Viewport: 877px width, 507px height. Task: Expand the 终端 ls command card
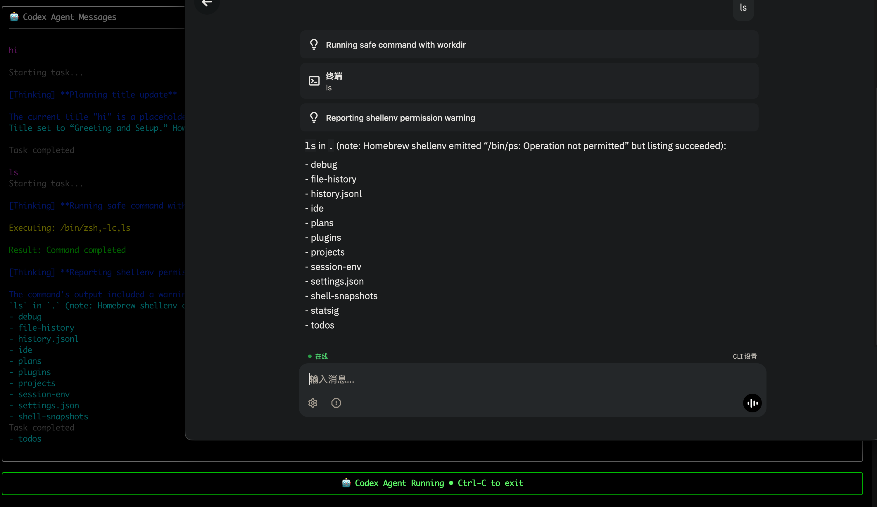click(x=529, y=81)
